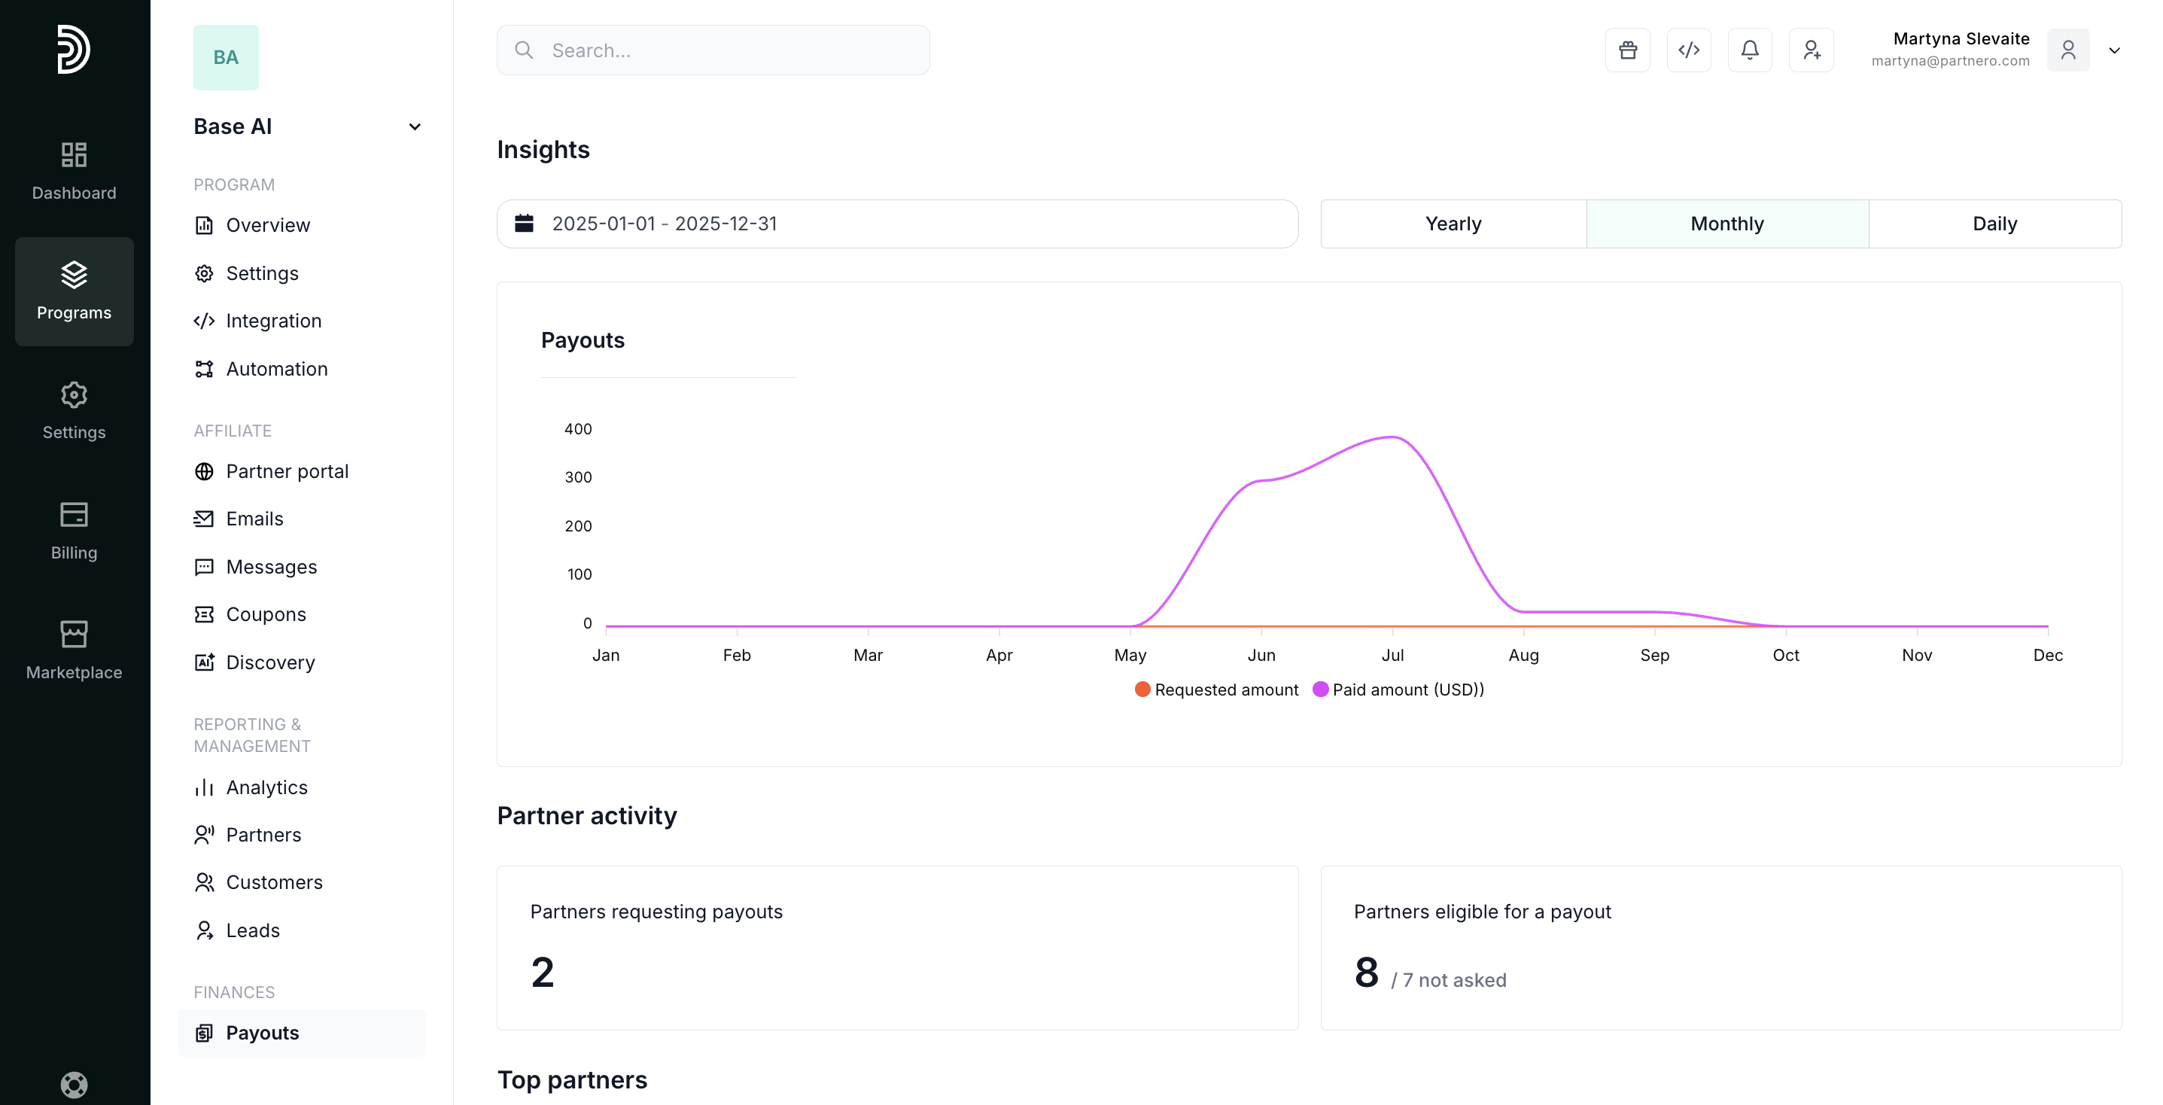The width and height of the screenshot is (2163, 1105).
Task: Open the user account menu chevron
Action: click(2113, 50)
